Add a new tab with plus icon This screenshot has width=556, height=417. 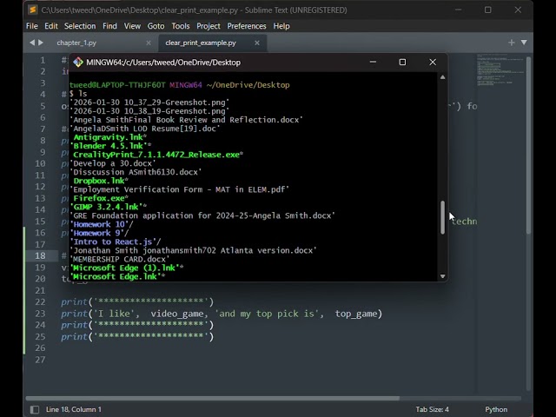coord(512,43)
